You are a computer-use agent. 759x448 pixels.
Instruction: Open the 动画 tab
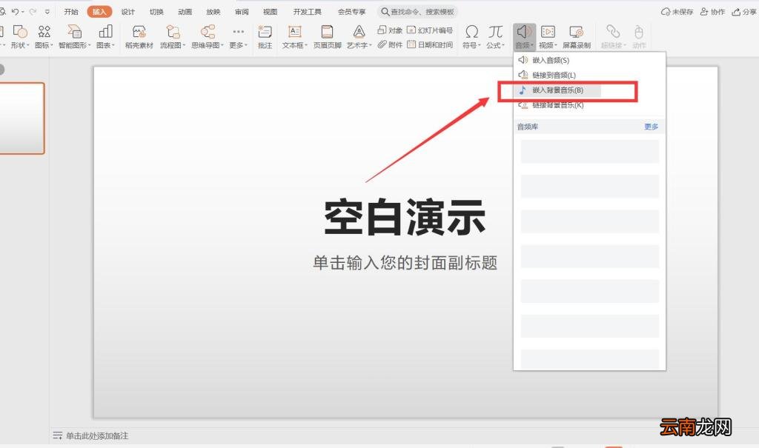click(x=185, y=12)
